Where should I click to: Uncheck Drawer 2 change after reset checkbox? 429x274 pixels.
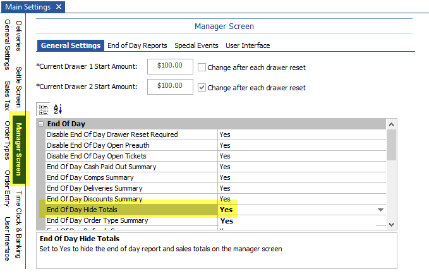point(202,87)
